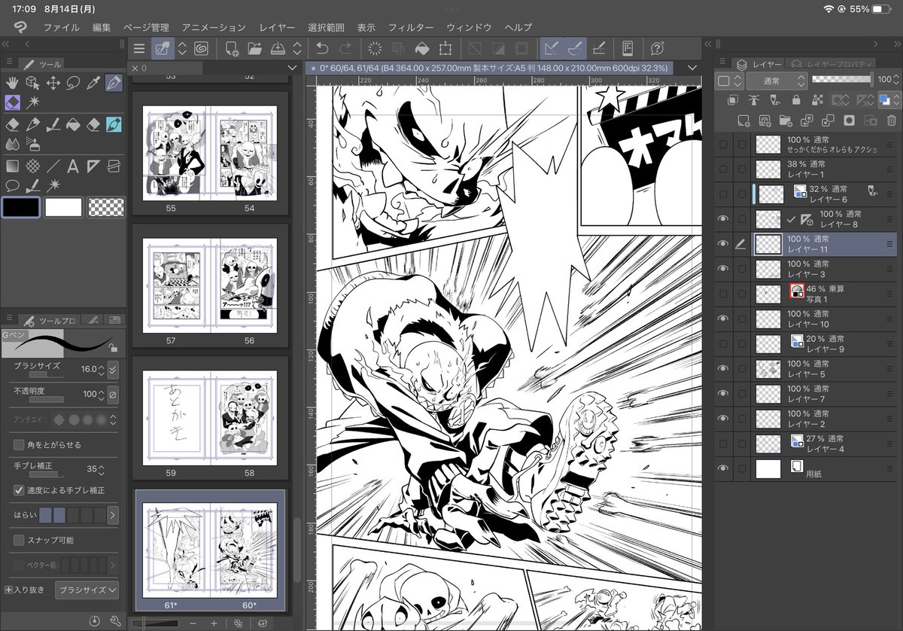Open the ページ管理 menu
Viewport: 903px width, 631px height.
point(146,27)
